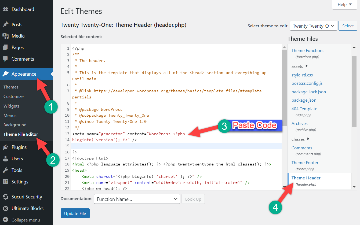Click the Plugins plug icon
360x225 pixels.
(6, 147)
